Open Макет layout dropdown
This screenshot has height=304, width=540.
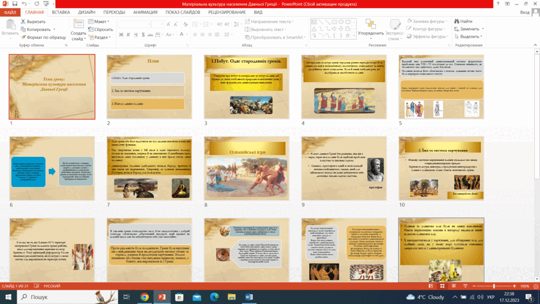click(99, 21)
